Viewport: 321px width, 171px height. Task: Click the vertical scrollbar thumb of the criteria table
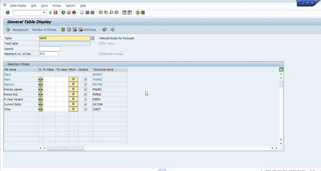[x=281, y=84]
